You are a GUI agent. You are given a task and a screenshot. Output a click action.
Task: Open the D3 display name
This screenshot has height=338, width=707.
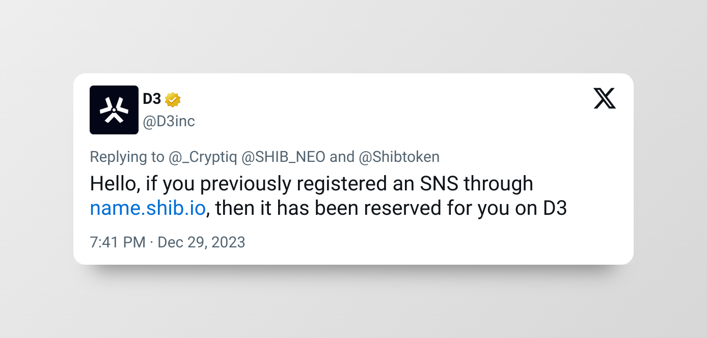coord(152,99)
